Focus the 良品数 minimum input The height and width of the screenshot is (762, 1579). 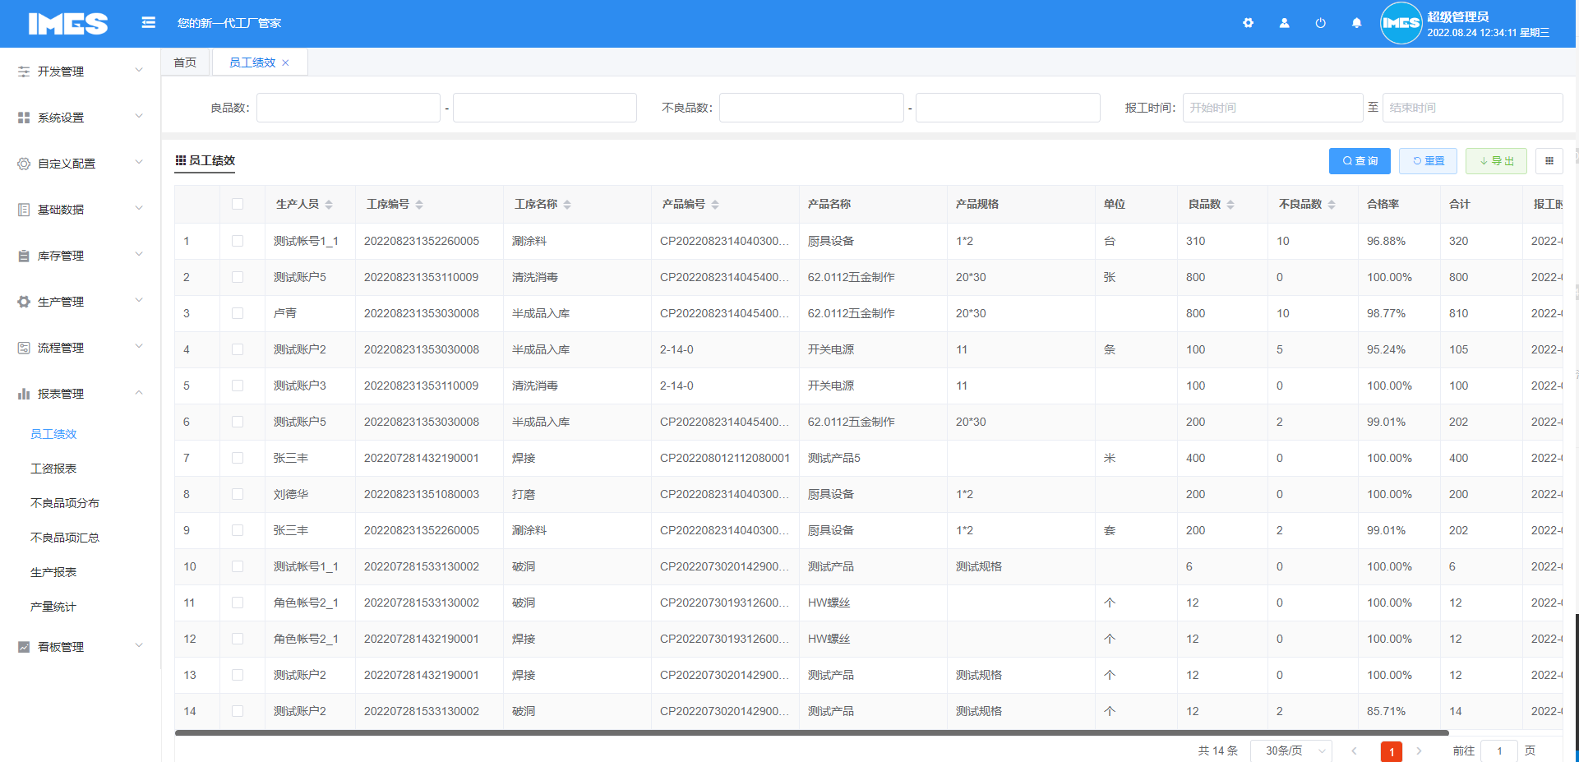tap(349, 108)
